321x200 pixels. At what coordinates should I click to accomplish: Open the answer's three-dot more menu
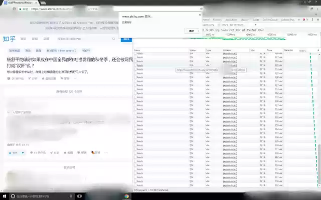(x=106, y=152)
